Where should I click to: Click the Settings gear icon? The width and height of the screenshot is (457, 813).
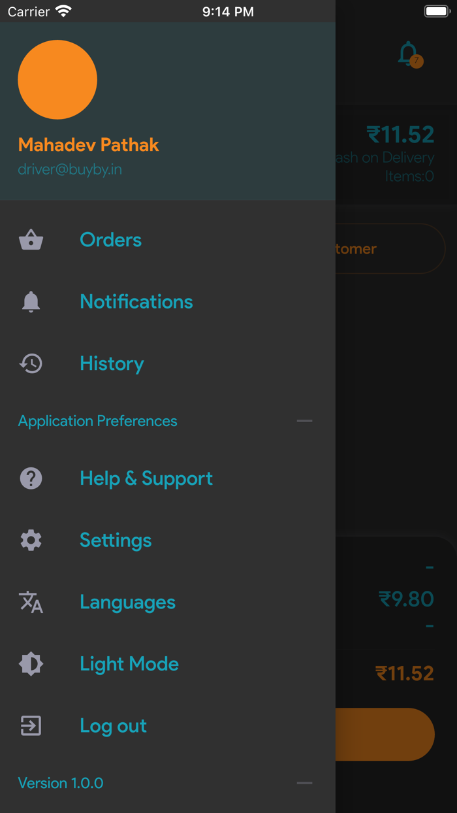[31, 540]
